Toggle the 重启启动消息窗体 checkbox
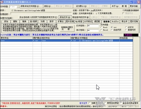 (x=121, y=103)
